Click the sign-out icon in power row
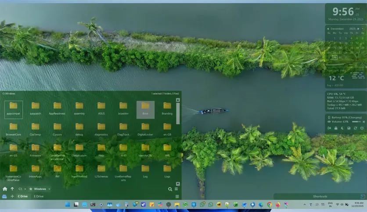 329,128
